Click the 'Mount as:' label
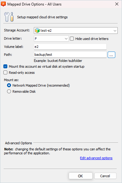Viewport: 122px width, 183px height. (11, 80)
